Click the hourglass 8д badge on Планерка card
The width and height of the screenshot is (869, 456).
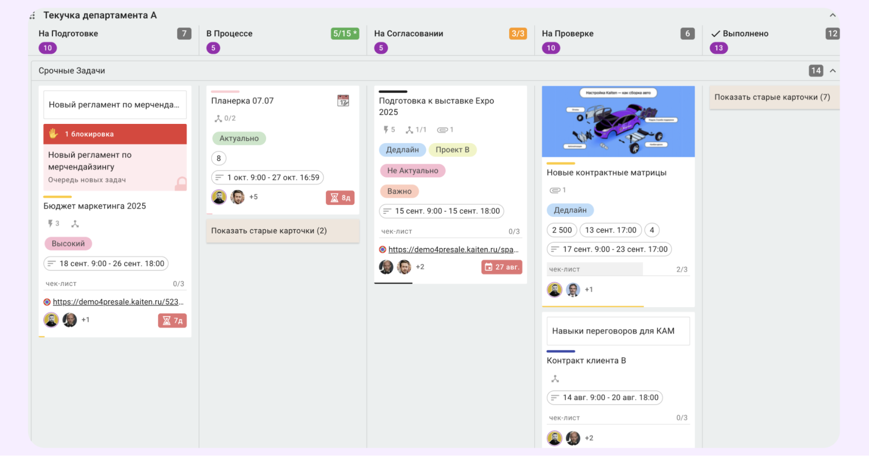point(340,198)
